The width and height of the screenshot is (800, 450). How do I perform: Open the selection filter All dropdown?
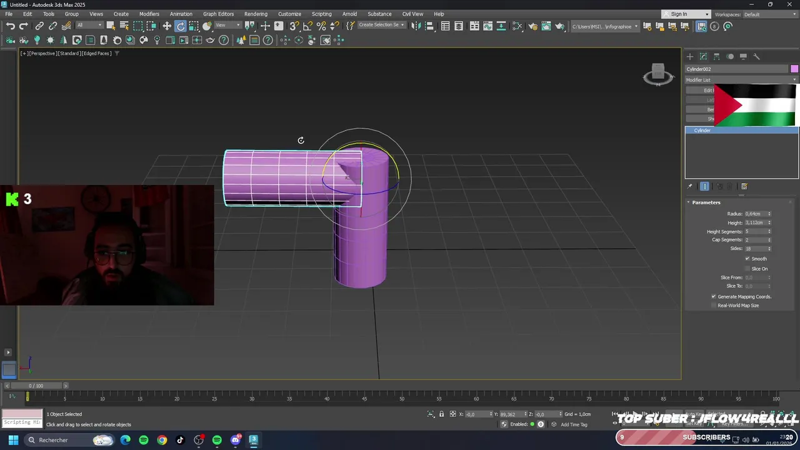point(89,26)
